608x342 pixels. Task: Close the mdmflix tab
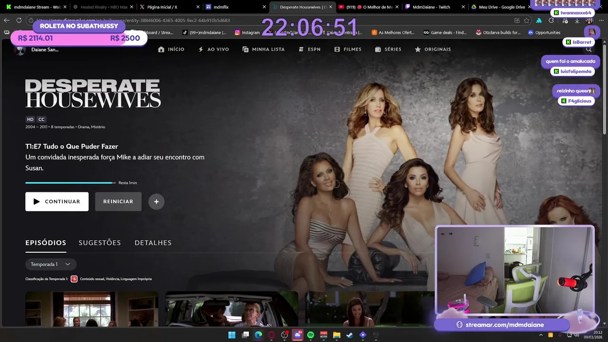tap(264, 7)
